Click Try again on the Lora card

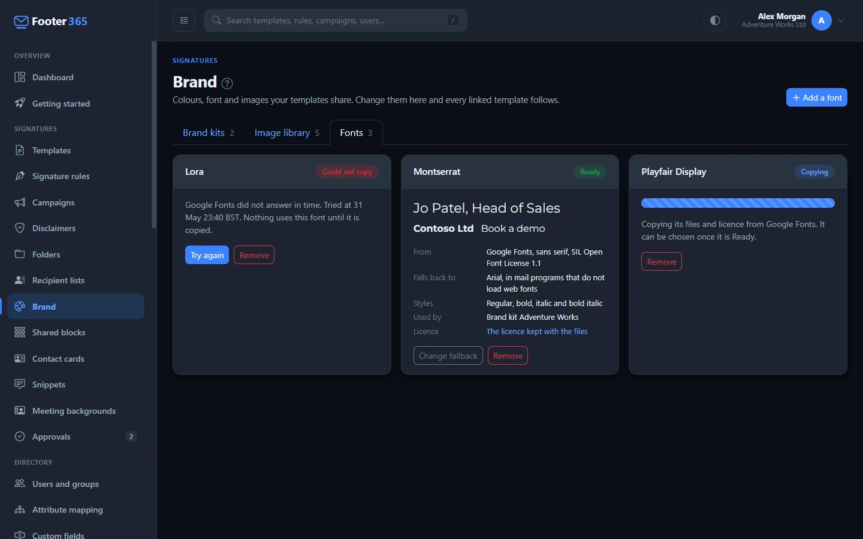click(207, 255)
